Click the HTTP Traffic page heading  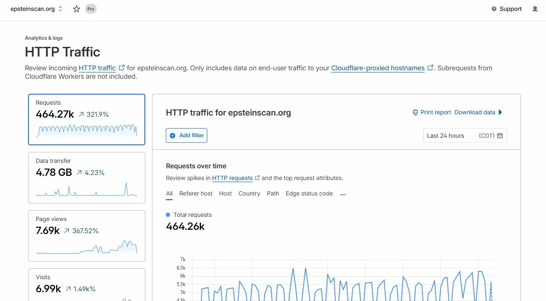coord(62,52)
